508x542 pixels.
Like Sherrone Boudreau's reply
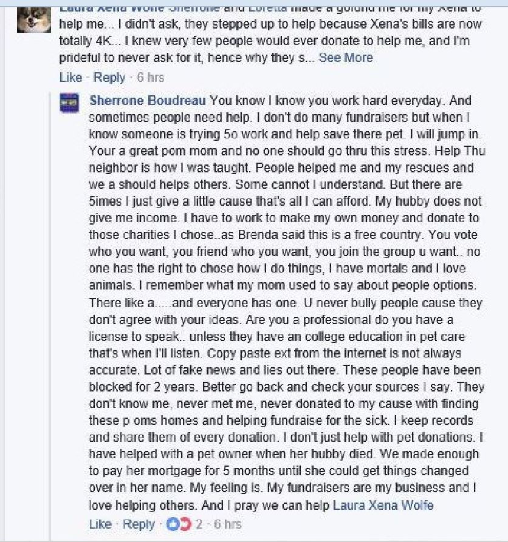pos(100,524)
